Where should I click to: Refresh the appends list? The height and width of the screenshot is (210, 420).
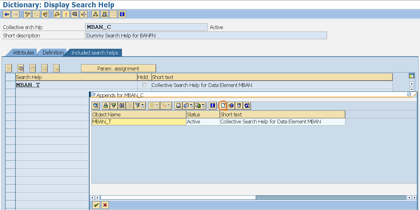click(247, 106)
